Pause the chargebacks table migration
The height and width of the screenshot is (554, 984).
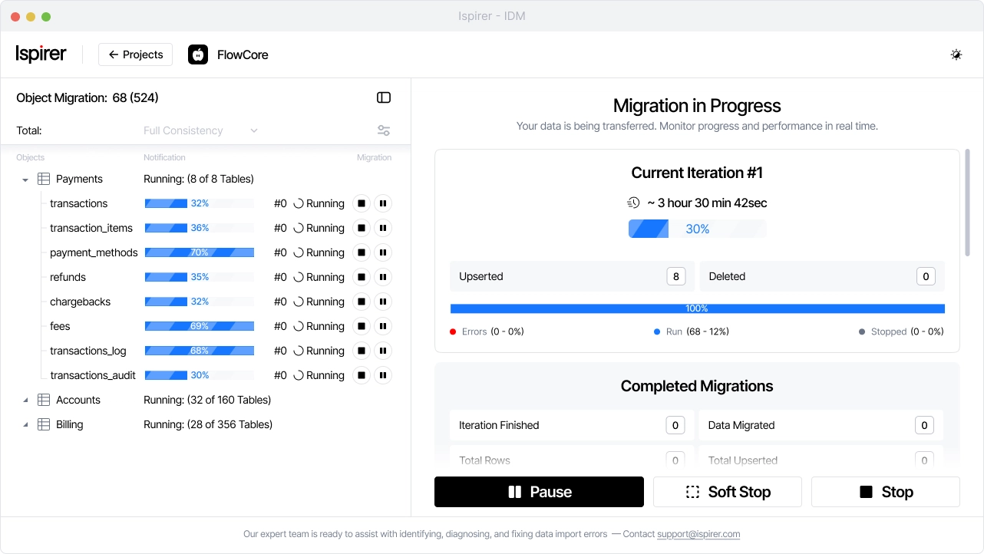383,302
